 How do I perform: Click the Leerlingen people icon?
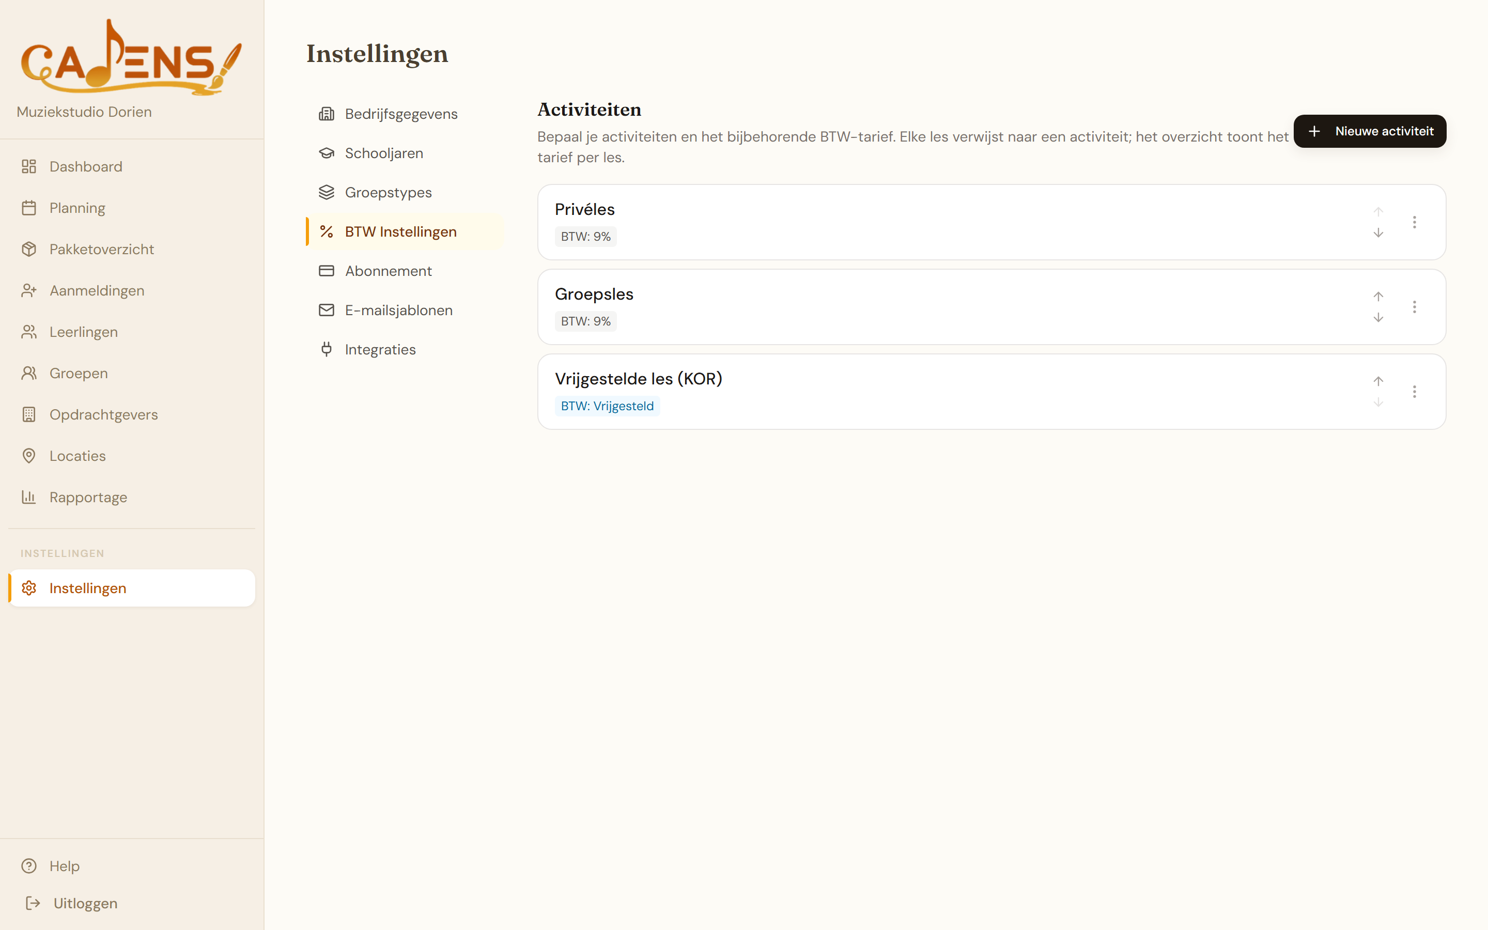(29, 332)
